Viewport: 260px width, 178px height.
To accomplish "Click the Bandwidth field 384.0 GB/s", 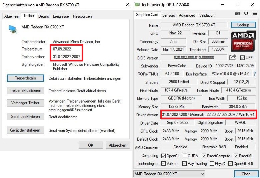I will point(238,107).
